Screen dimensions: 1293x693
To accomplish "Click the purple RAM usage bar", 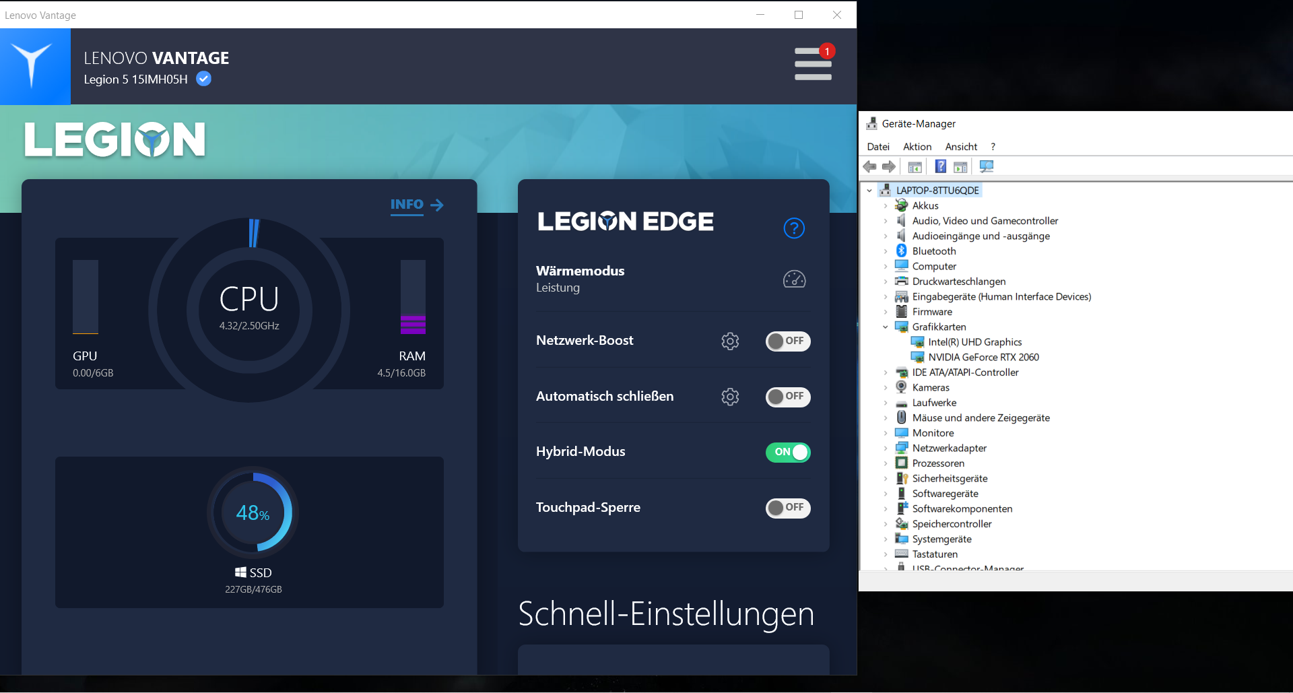I will click(x=413, y=325).
